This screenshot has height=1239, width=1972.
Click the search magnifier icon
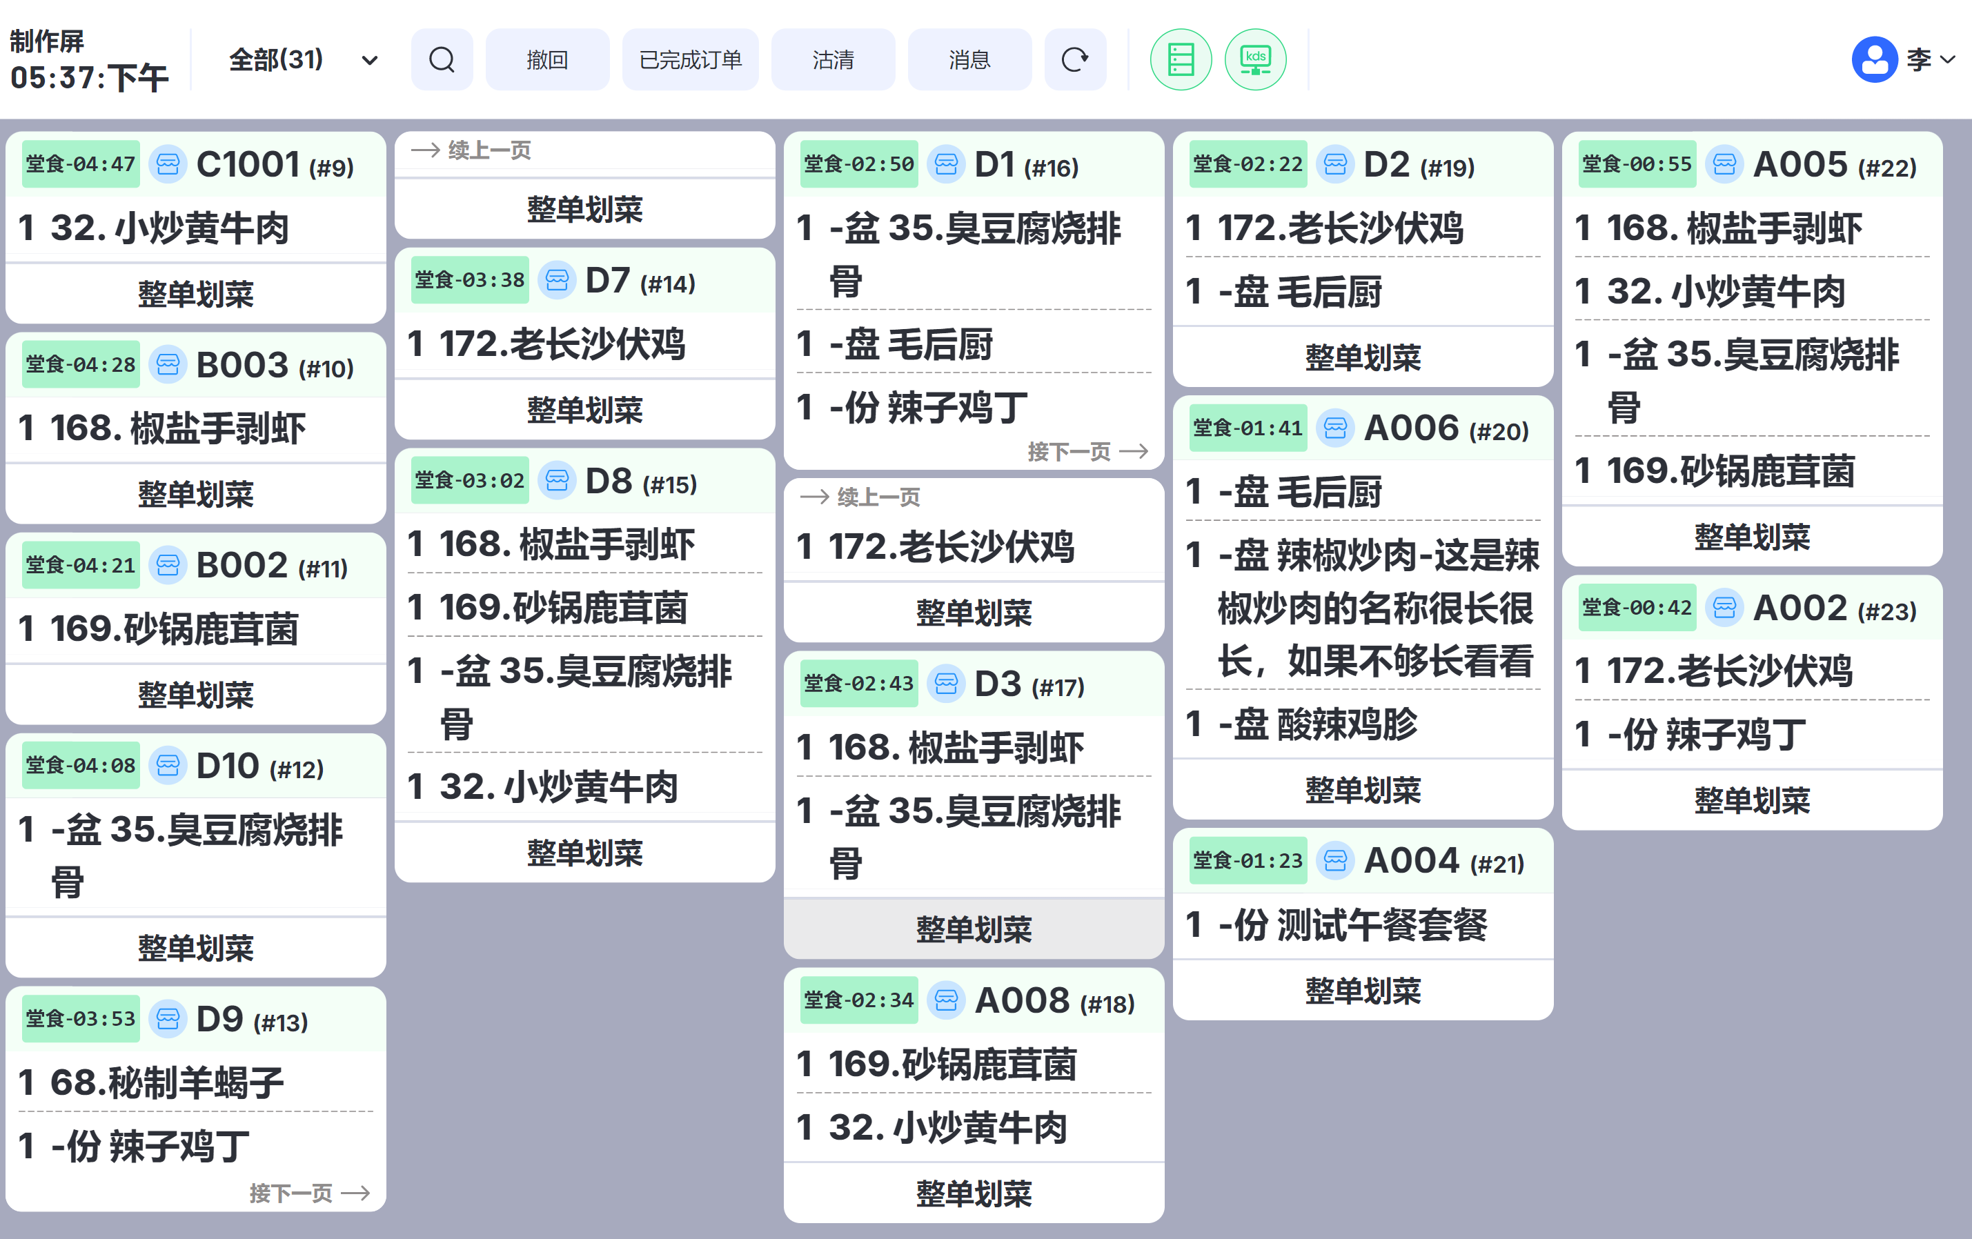(x=442, y=60)
